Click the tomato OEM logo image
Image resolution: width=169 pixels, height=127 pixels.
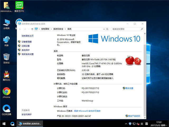click(133, 61)
